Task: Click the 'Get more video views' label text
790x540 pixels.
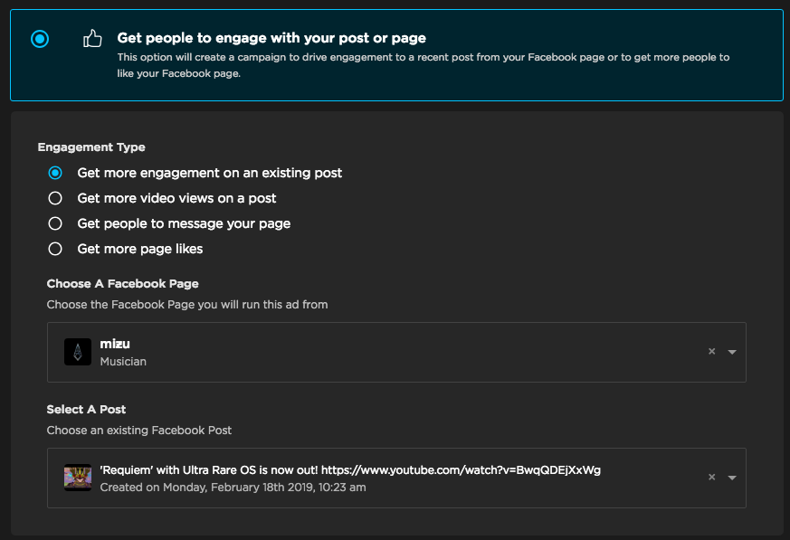Action: tap(176, 198)
